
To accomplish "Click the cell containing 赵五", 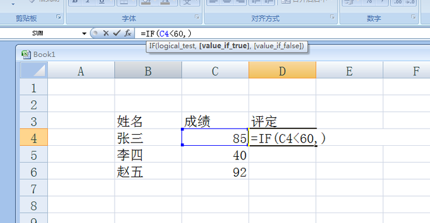I will point(148,171).
